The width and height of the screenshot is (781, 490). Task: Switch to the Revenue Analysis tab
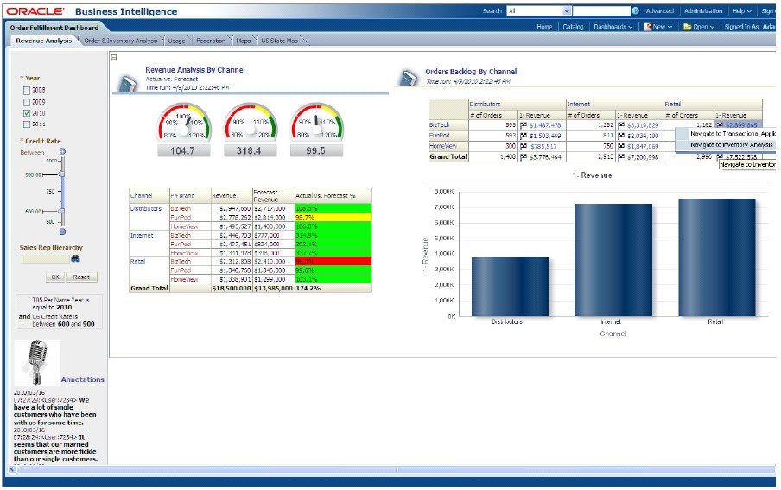pyautogui.click(x=44, y=41)
